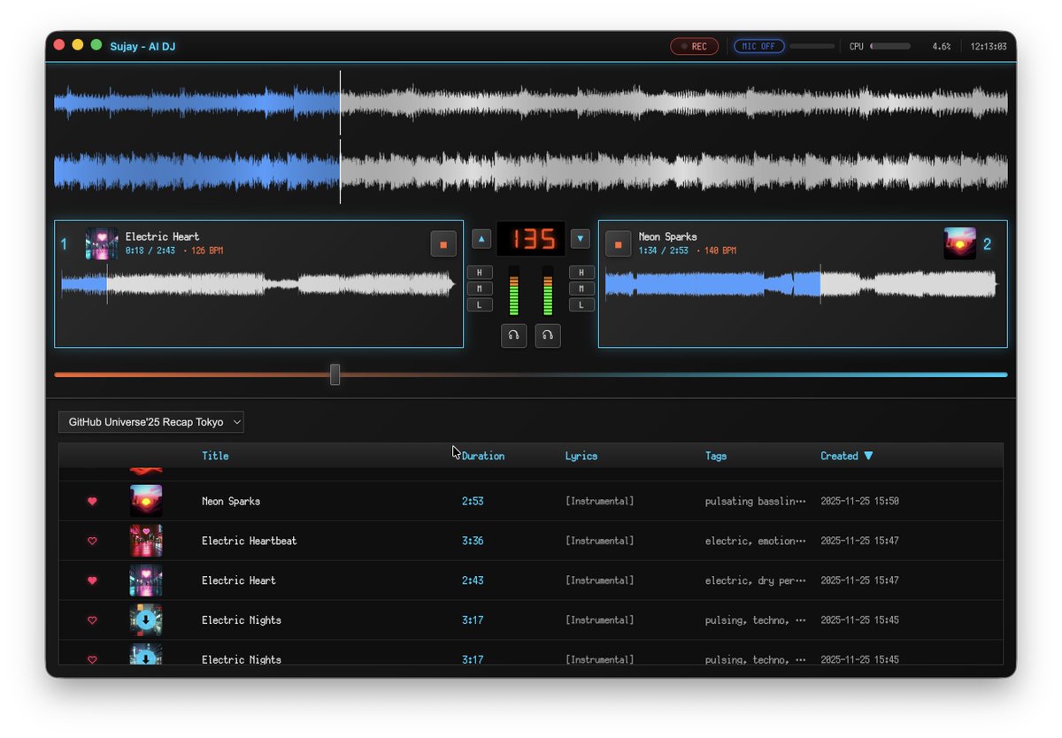
Task: Enable headphone cue on the right channel
Action: [548, 335]
